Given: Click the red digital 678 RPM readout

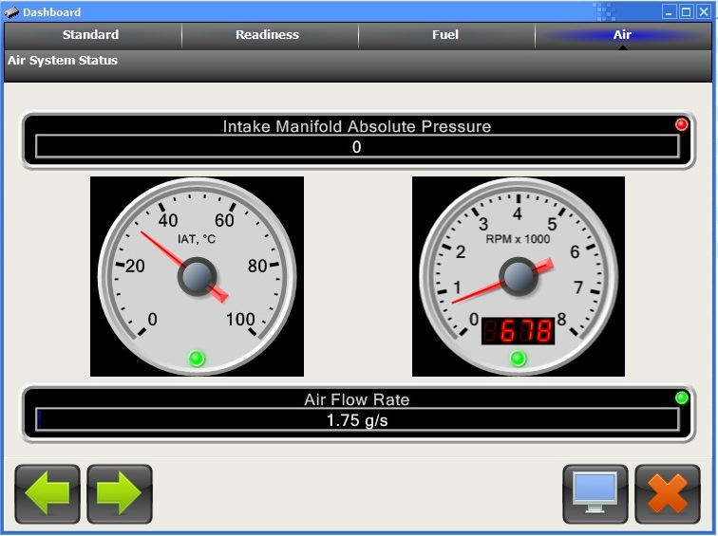Looking at the screenshot, I should pyautogui.click(x=518, y=331).
